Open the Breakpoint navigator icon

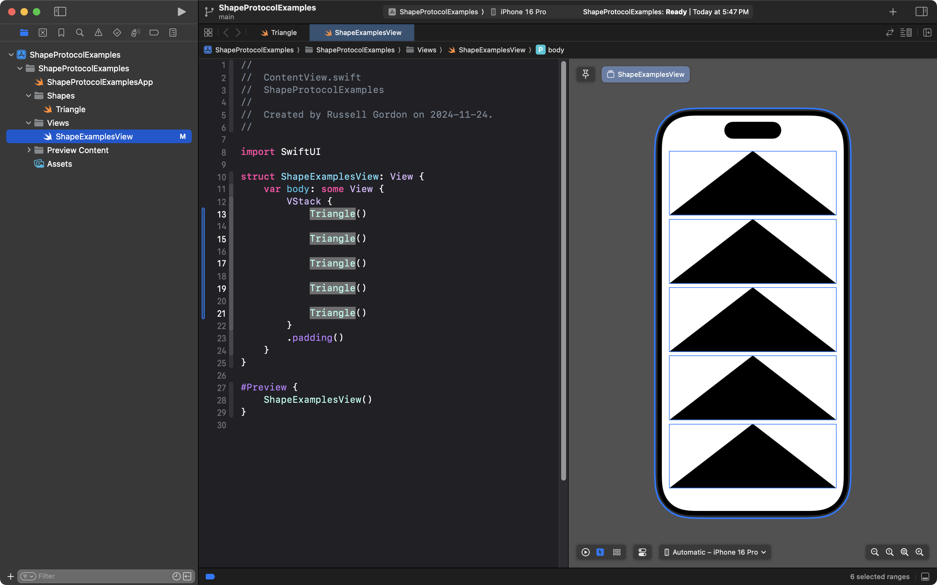pos(154,33)
